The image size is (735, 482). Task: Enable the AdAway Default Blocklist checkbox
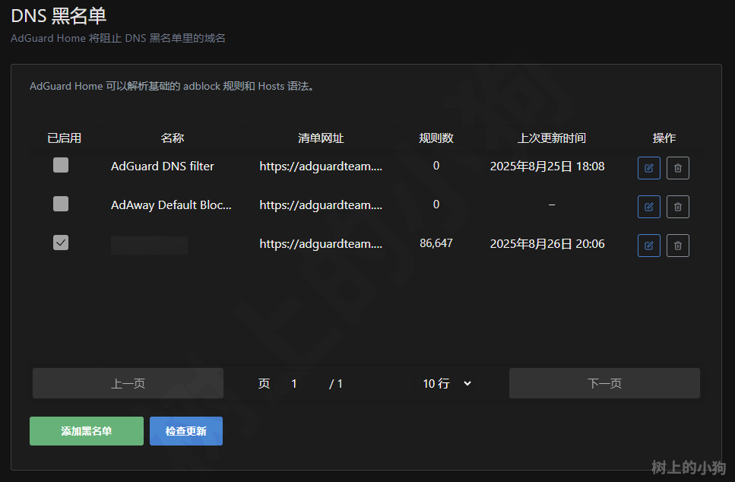click(61, 204)
